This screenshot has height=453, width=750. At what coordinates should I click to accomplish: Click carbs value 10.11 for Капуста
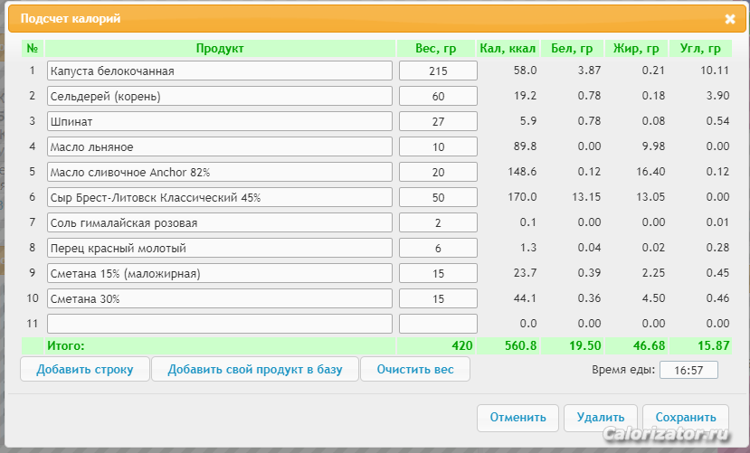click(x=715, y=71)
